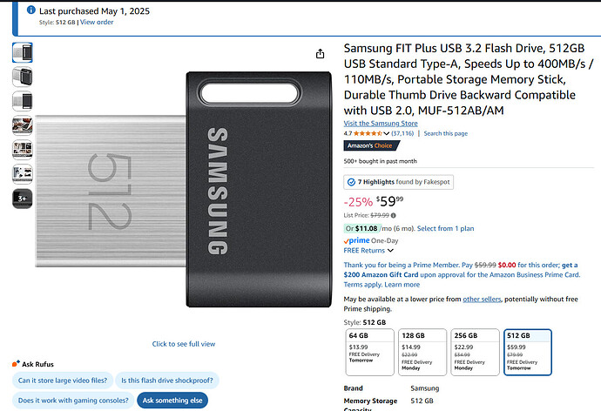Click the Ask Rufus sparkle icon
Screen dimensions: 601x411
pyautogui.click(x=16, y=363)
